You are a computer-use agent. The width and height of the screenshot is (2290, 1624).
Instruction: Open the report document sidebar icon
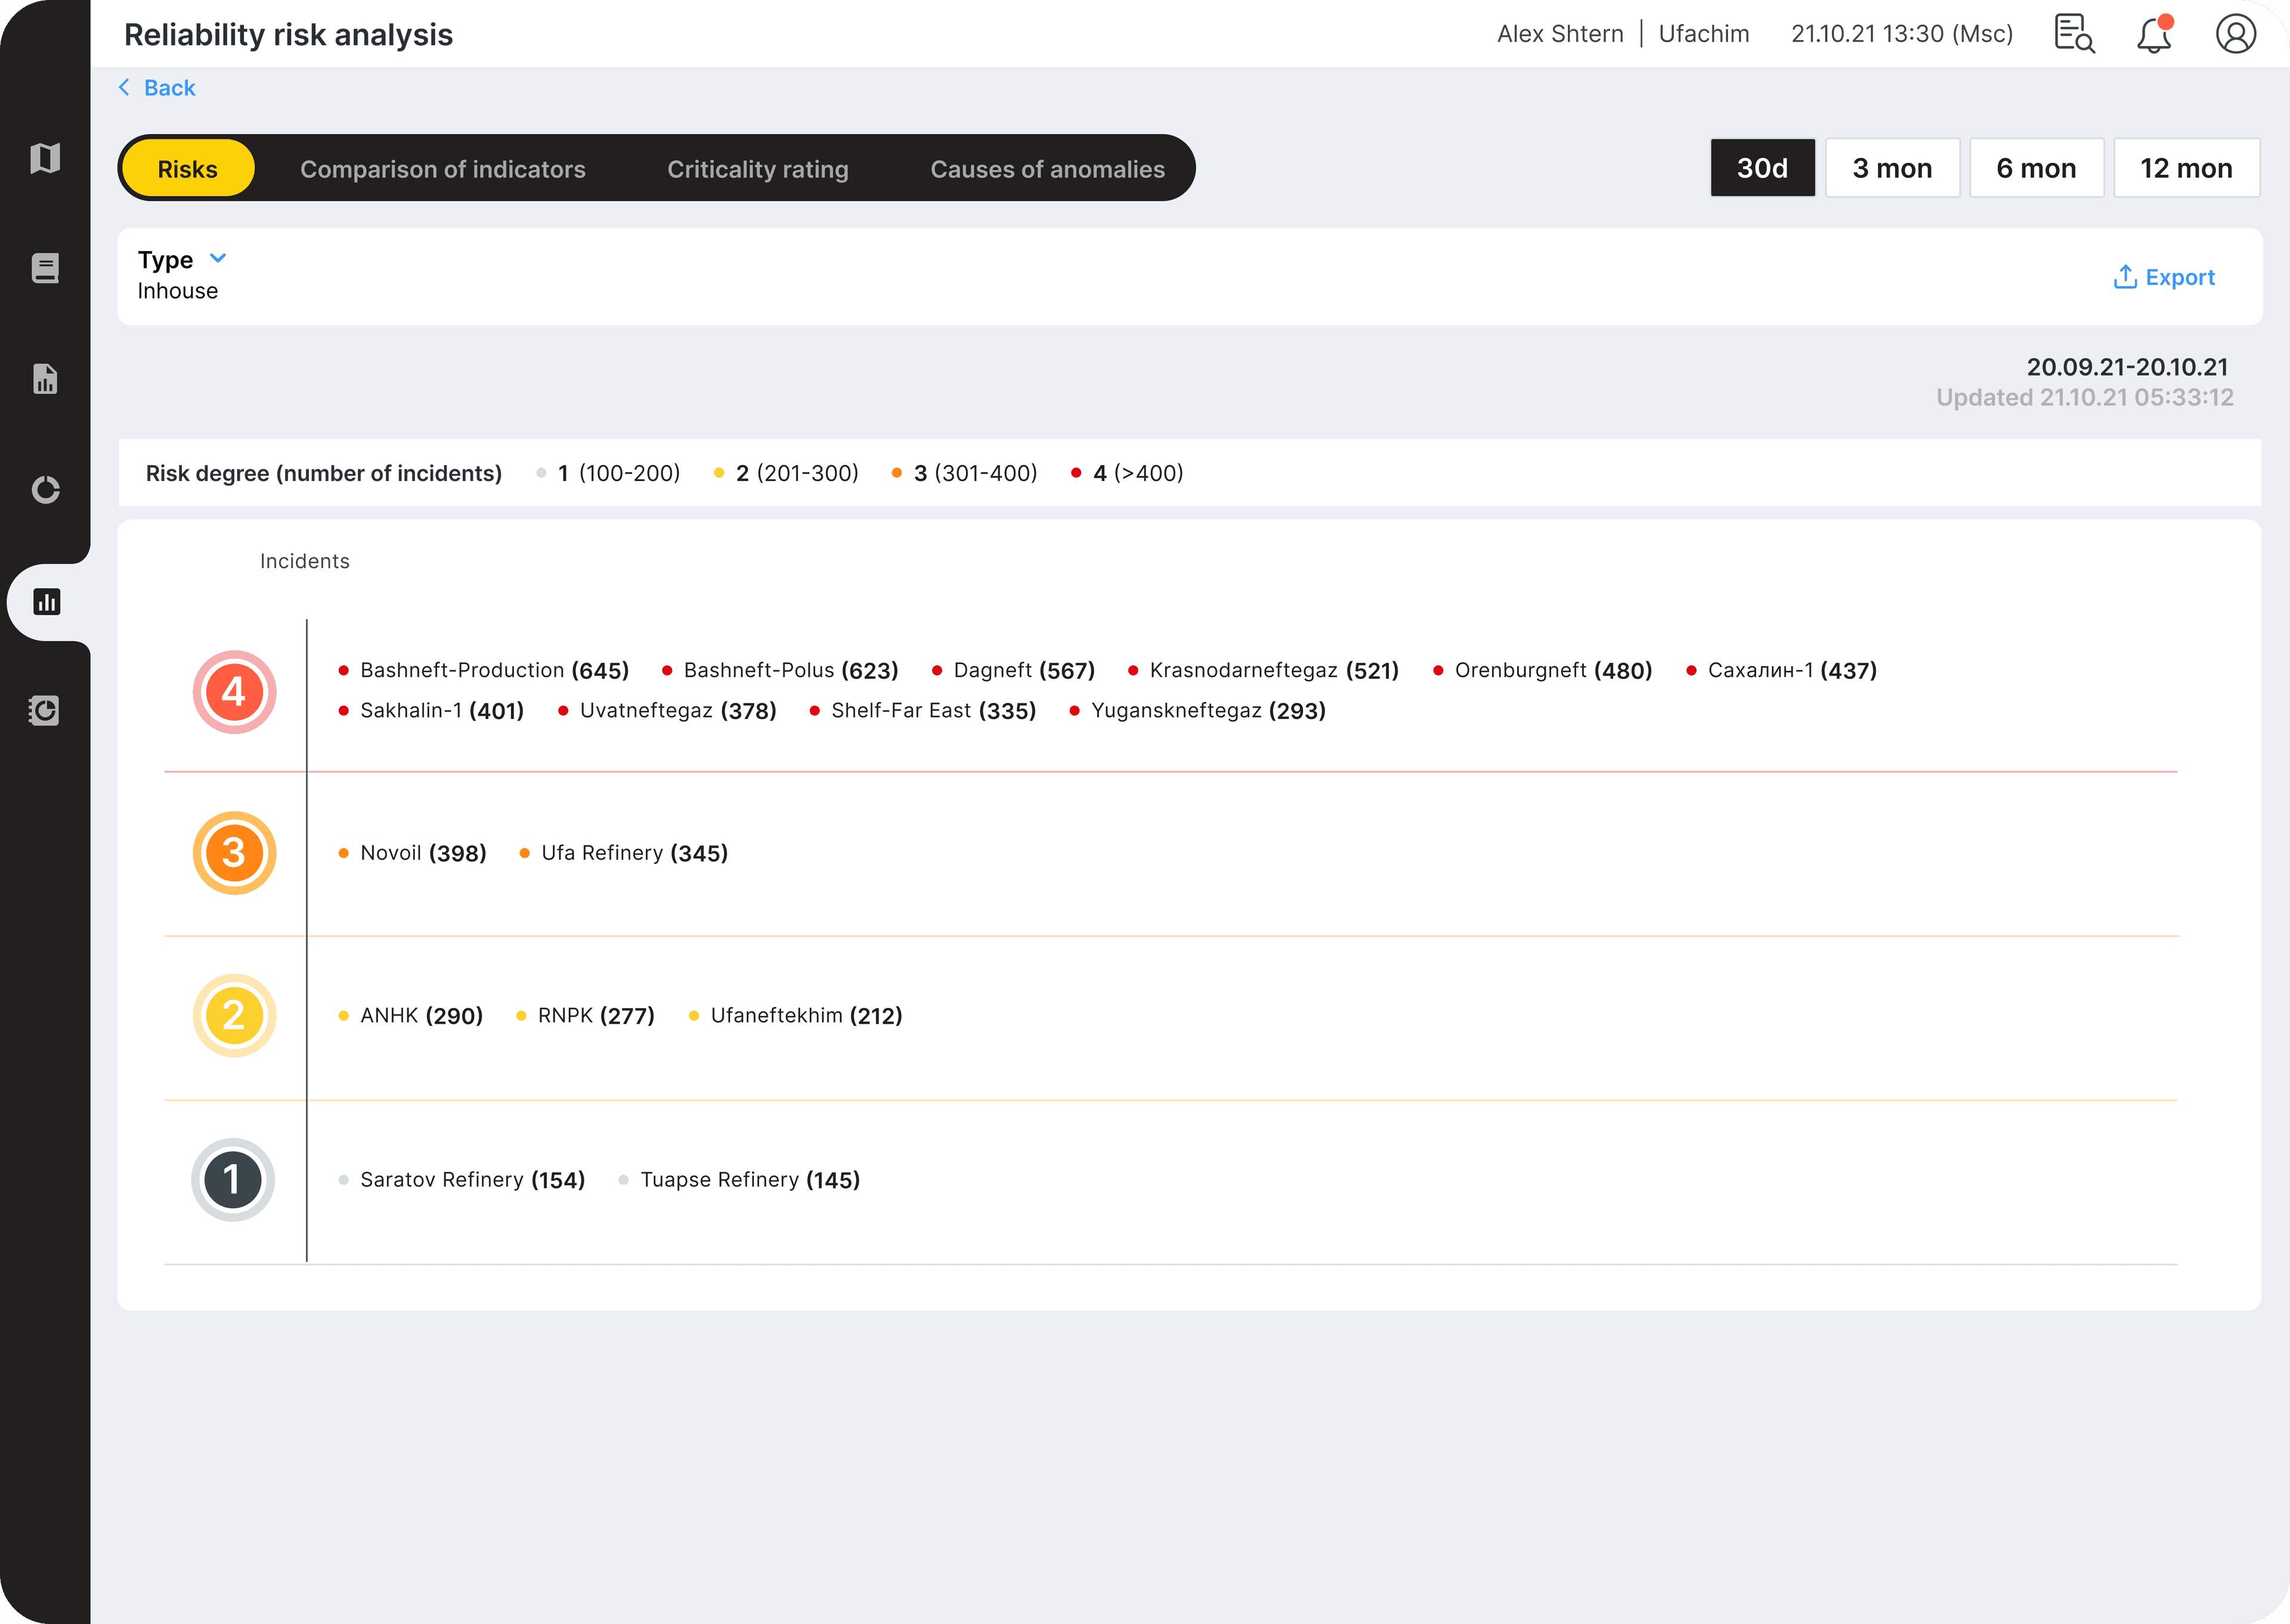pos(45,379)
